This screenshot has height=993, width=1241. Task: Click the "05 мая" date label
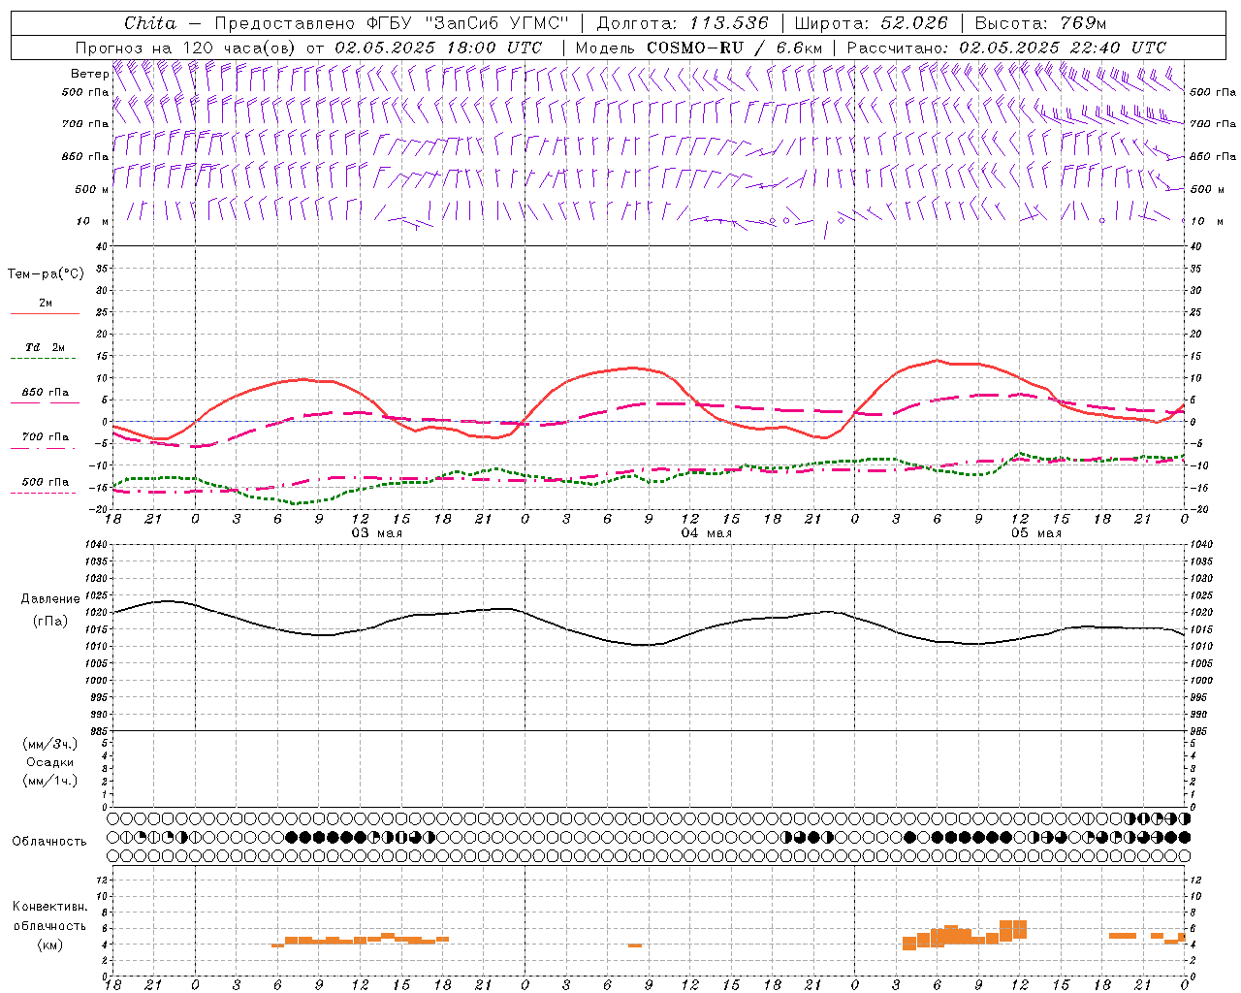(x=1036, y=533)
